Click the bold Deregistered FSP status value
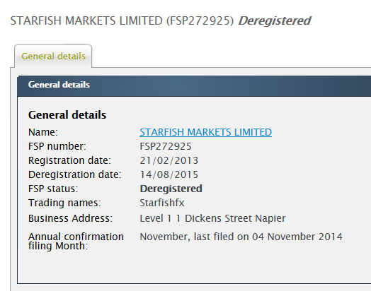This screenshot has width=371, height=291. click(171, 189)
